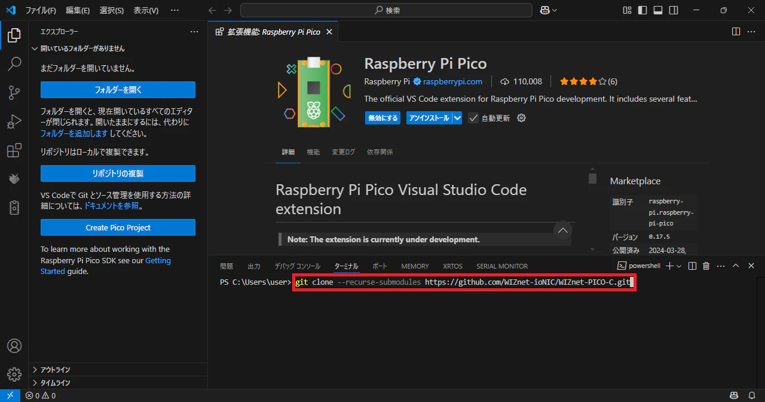Expand the Timeline section
This screenshot has height=402, width=765.
[118, 383]
